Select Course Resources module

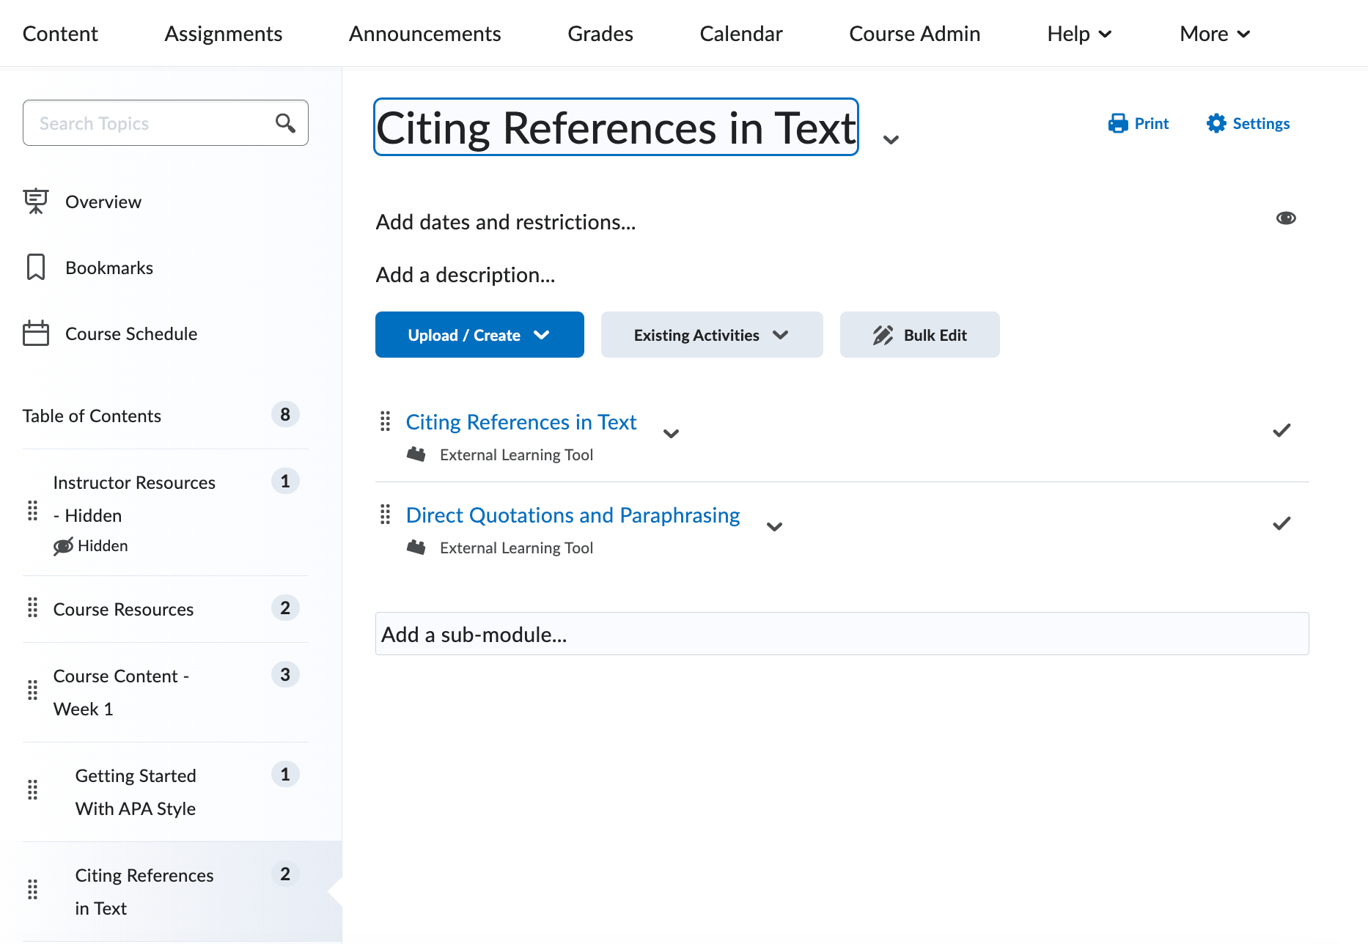(x=124, y=609)
